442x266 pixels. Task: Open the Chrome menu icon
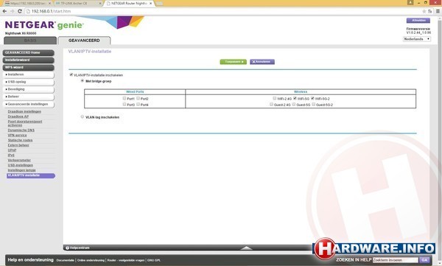(438, 11)
